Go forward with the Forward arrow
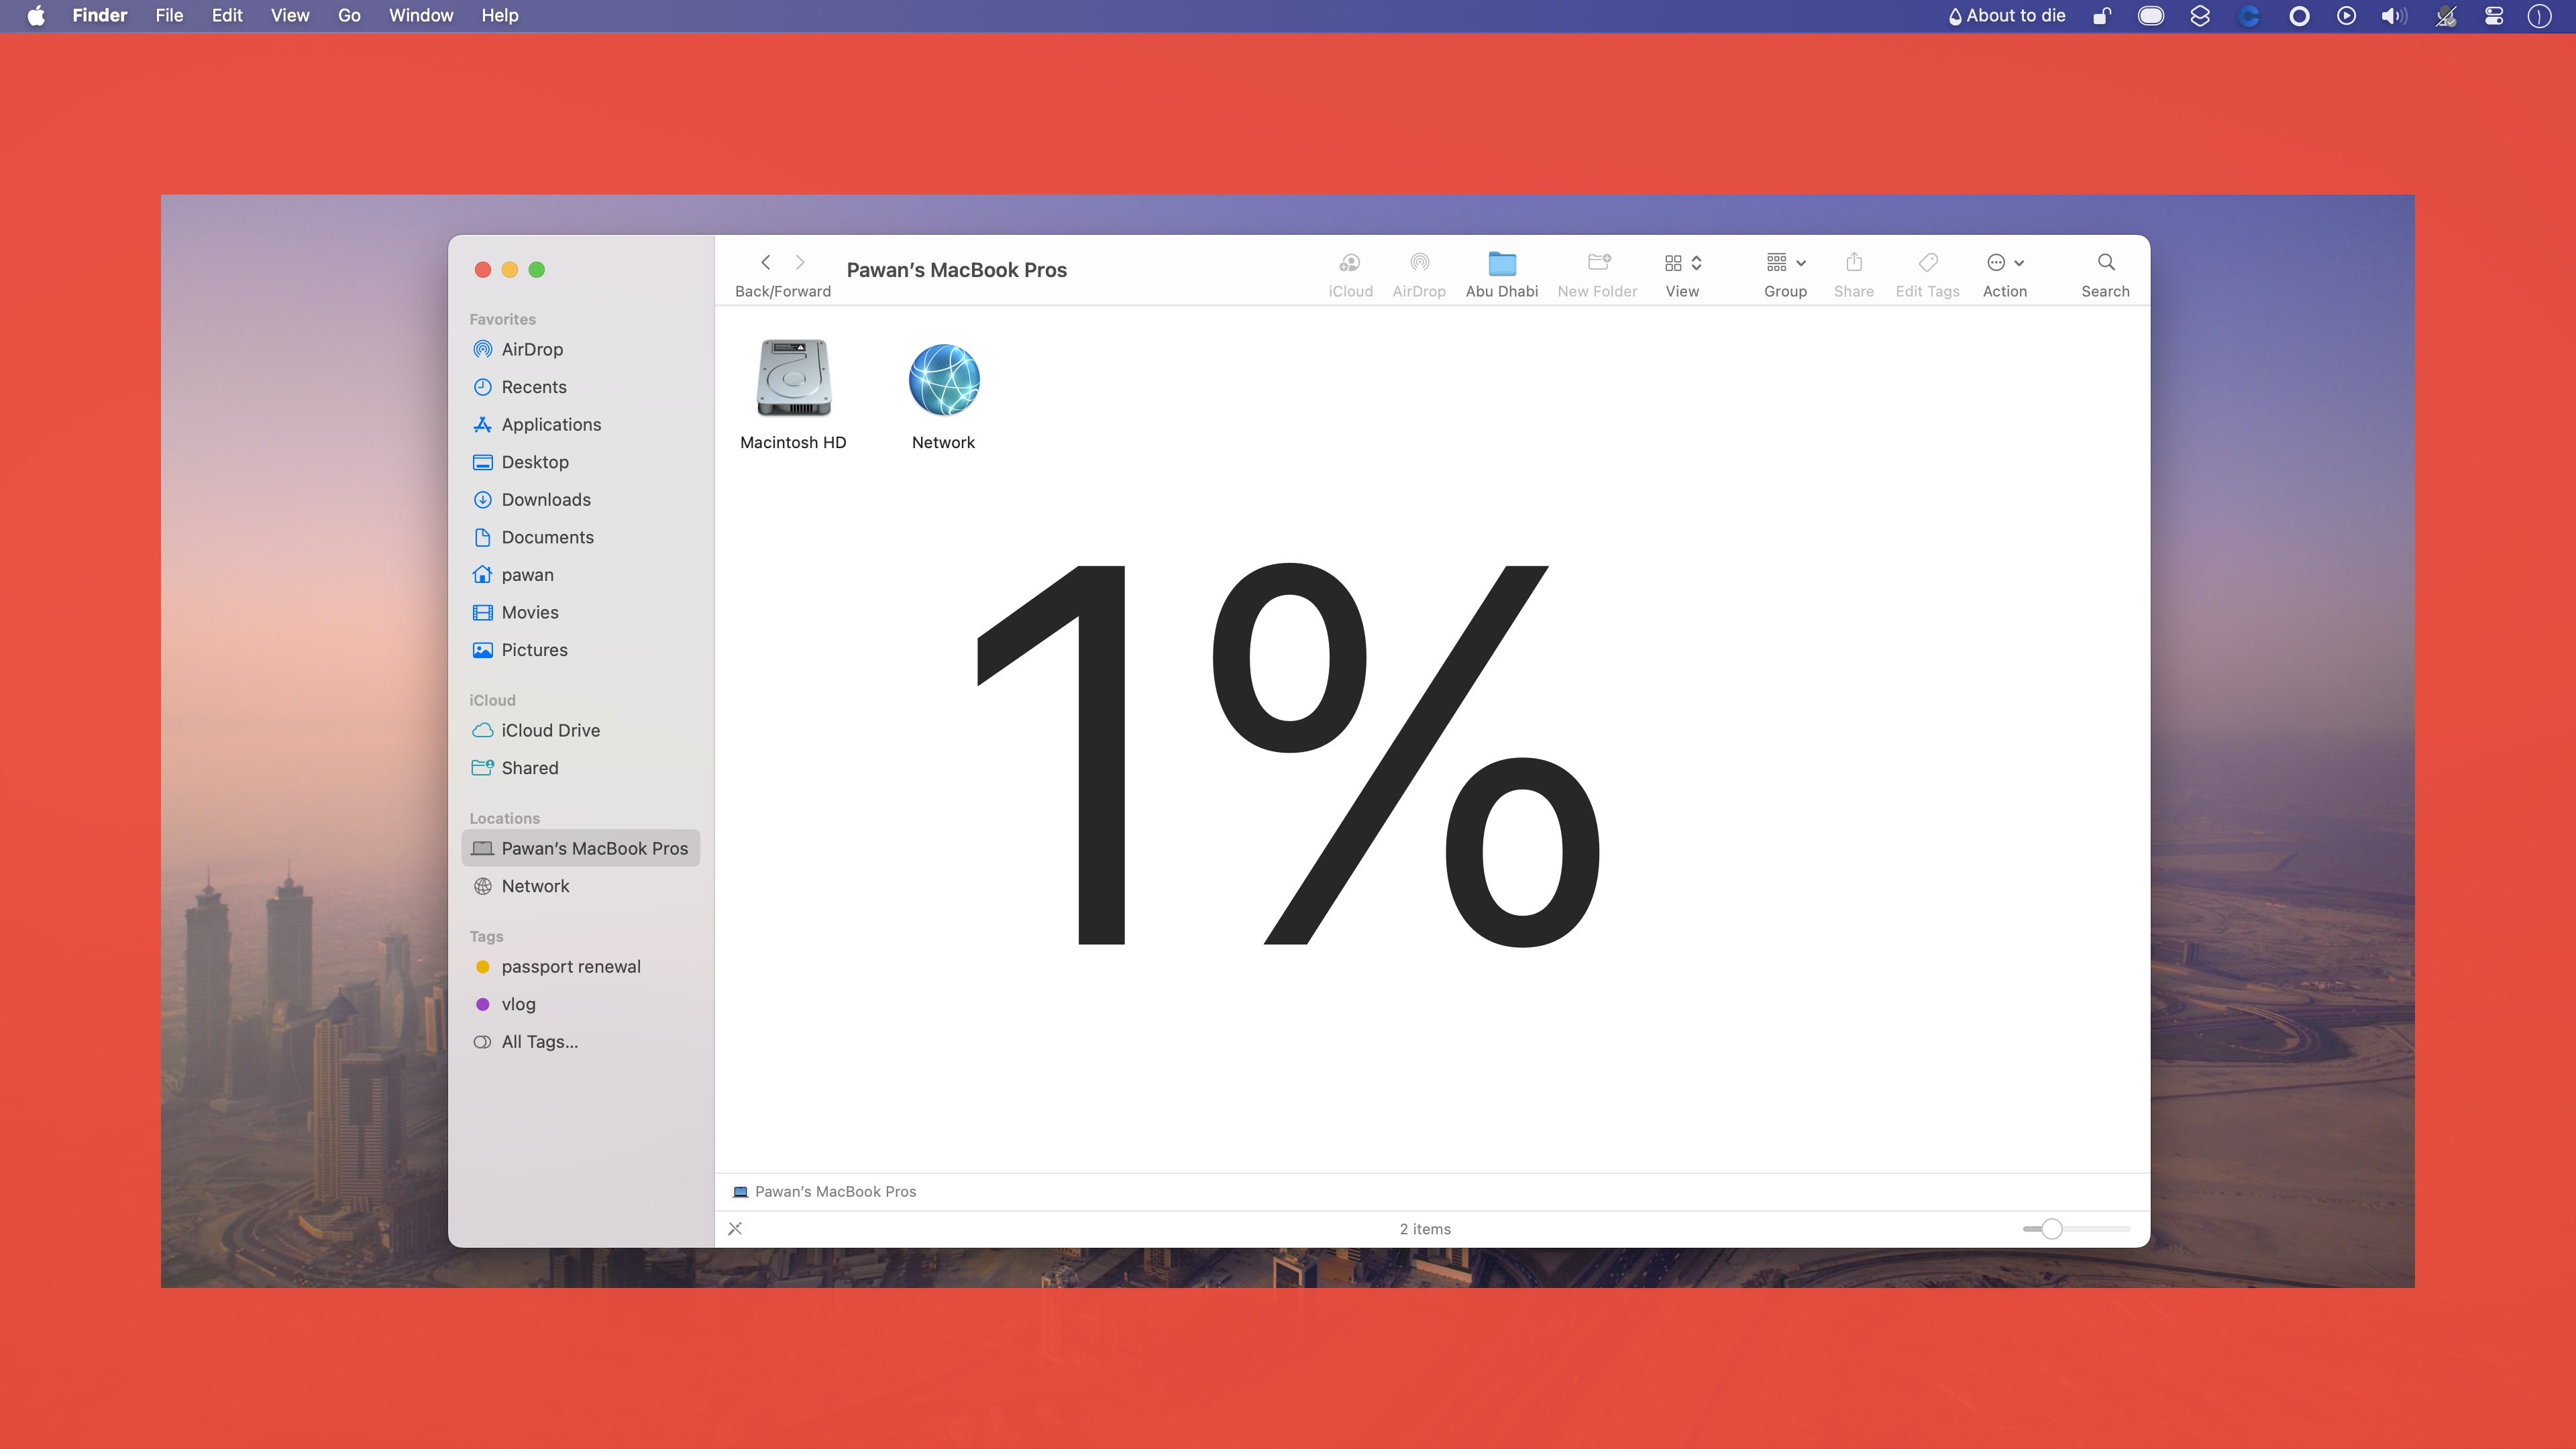Screen dimensions: 2576x1449 pyautogui.click(x=799, y=262)
